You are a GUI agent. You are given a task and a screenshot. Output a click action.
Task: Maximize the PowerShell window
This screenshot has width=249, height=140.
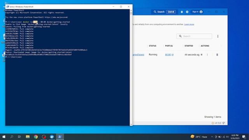tap(121, 7)
